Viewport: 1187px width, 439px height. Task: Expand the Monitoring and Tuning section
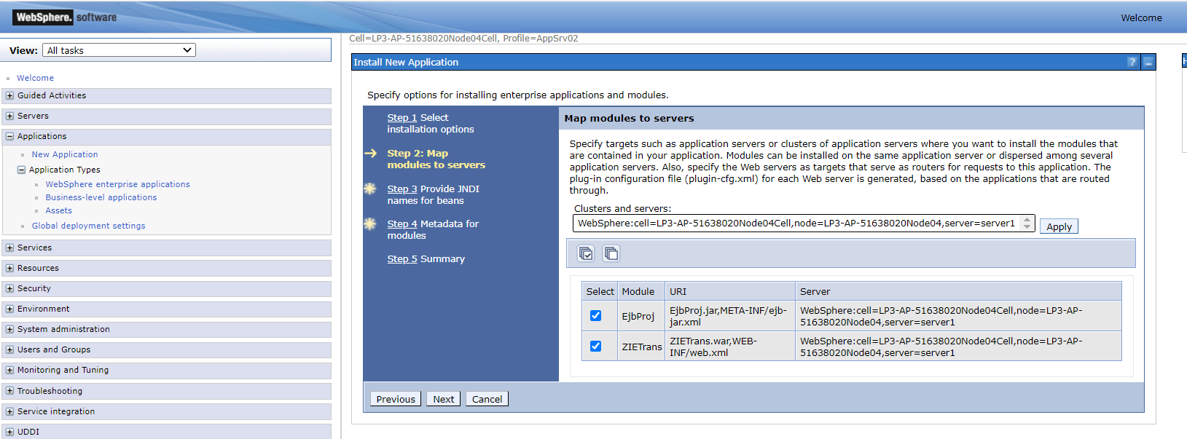[9, 370]
